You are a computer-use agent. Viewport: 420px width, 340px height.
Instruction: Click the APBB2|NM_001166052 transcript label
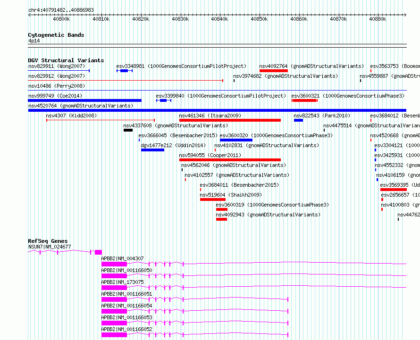click(126, 329)
